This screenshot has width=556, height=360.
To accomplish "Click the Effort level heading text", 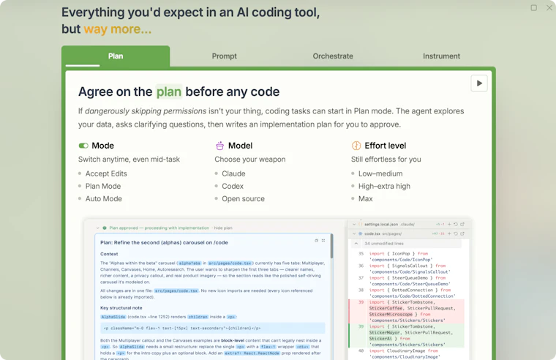I will click(386, 146).
